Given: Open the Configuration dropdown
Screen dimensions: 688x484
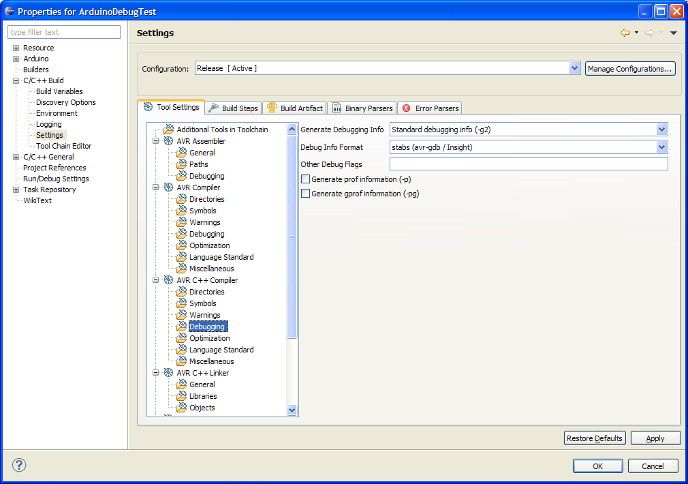Looking at the screenshot, I should (x=574, y=68).
